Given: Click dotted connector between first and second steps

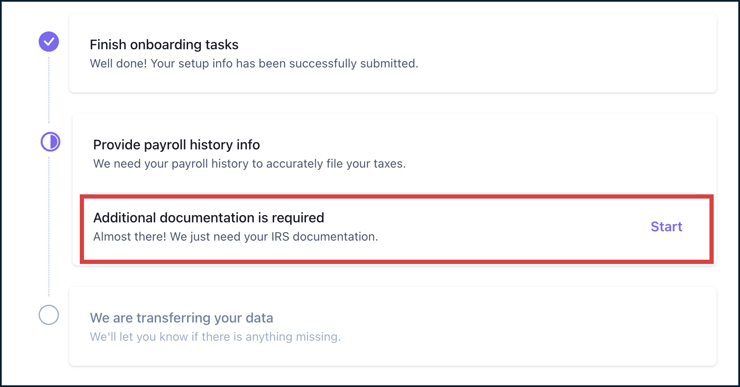Looking at the screenshot, I should tap(49, 90).
